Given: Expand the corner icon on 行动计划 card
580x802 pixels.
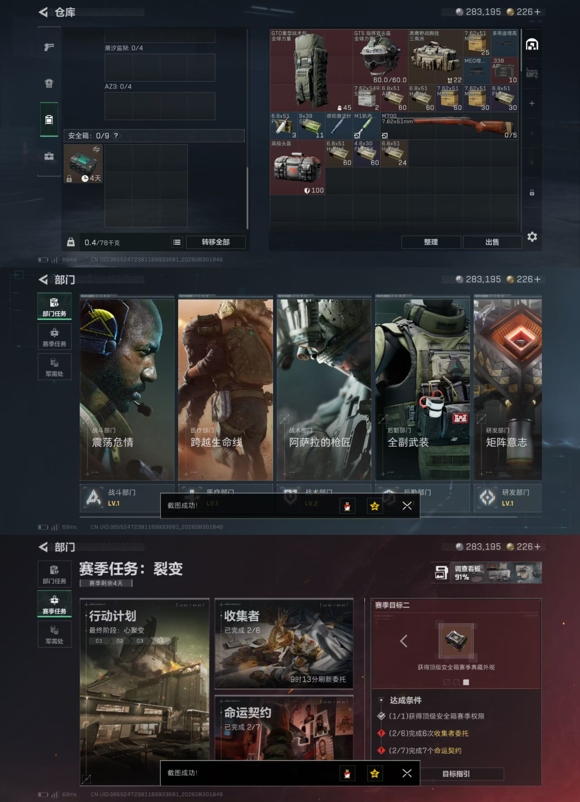Looking at the screenshot, I should pos(86,780).
